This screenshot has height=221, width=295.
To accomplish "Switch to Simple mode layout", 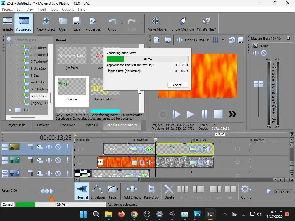I will (7, 24).
